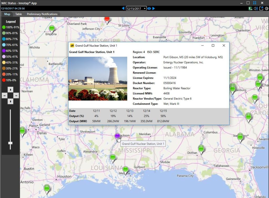
Task: Pan the map up
Action: coord(11,90)
